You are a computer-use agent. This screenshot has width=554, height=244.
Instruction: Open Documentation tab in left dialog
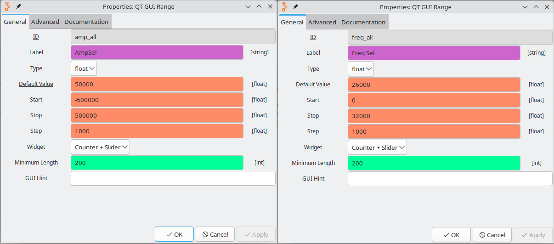86,22
